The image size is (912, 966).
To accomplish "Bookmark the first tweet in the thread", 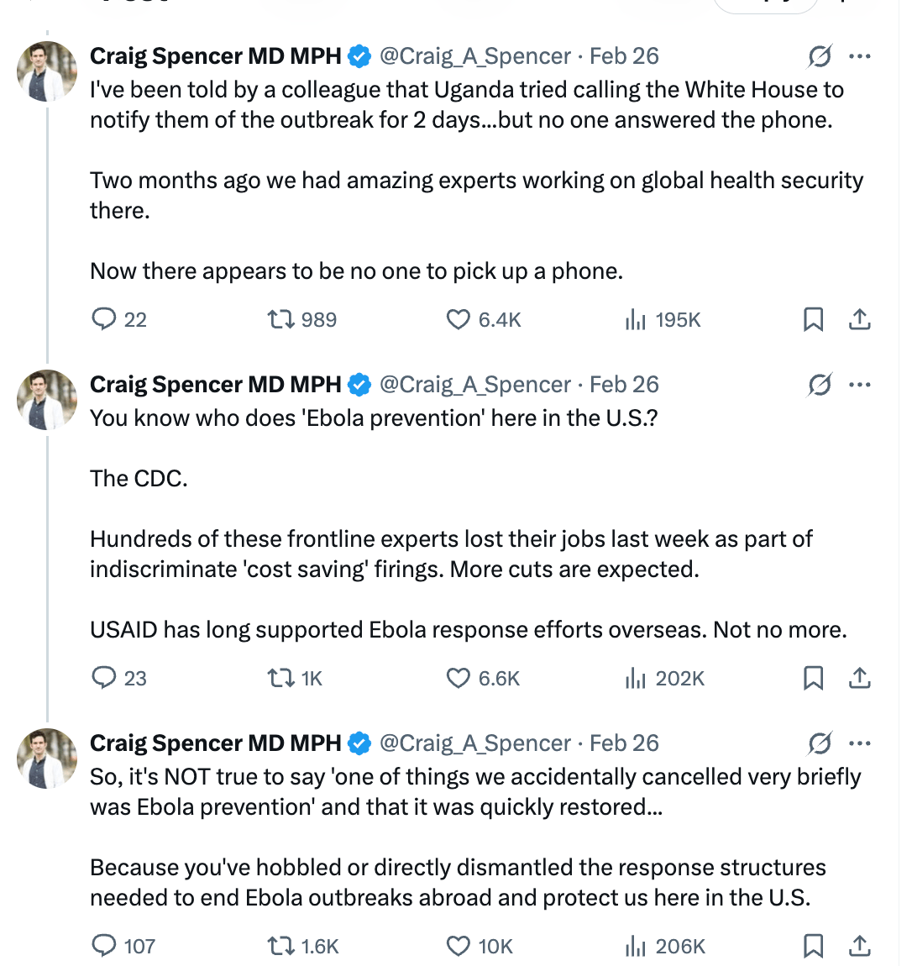I will (812, 319).
